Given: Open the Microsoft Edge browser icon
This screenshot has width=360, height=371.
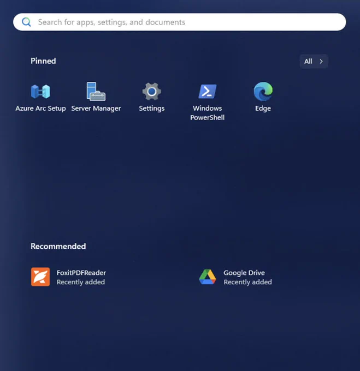Looking at the screenshot, I should pos(263,91).
